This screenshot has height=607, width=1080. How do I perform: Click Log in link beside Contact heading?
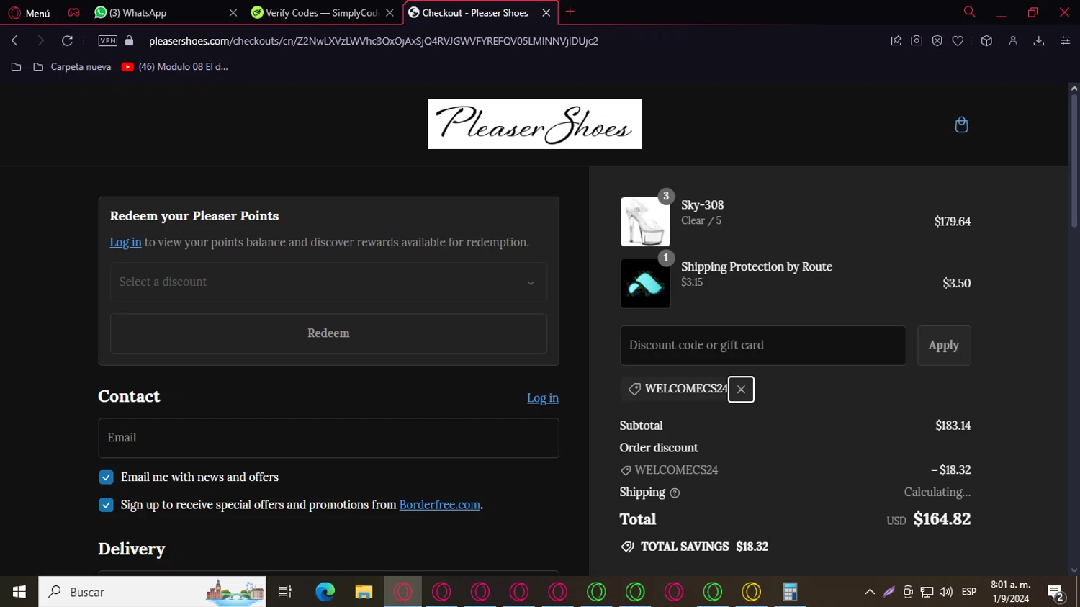[x=543, y=398]
